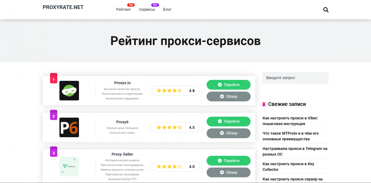371x183 pixels.
Task: Click rank badge number 1
Action: click(54, 79)
